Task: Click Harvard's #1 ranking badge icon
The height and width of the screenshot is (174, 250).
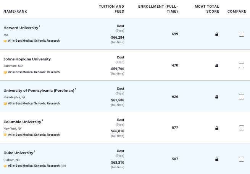Action: [x=5, y=41]
